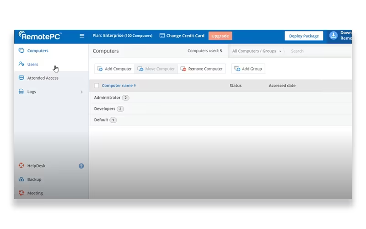Click the Status column header
The height and width of the screenshot is (229, 366).
click(x=235, y=86)
